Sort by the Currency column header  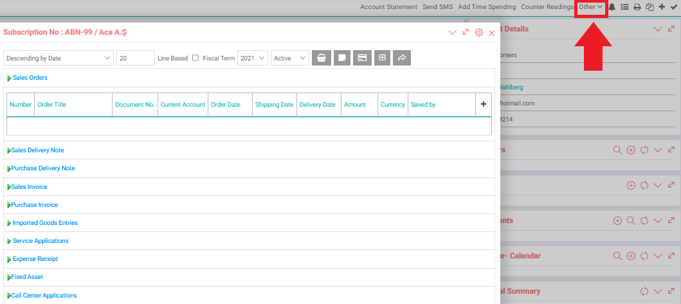point(393,105)
